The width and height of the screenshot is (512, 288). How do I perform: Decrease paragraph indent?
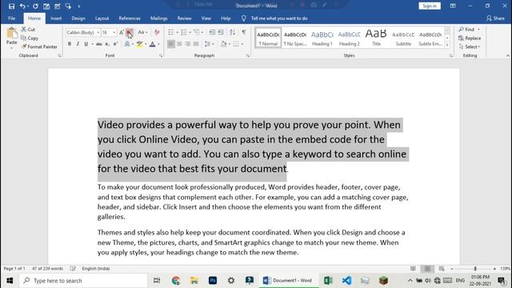(x=212, y=32)
